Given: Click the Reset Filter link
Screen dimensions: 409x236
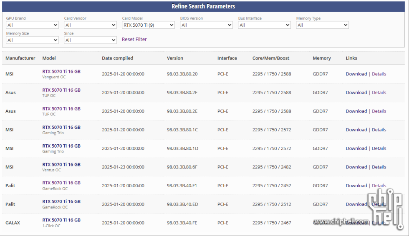Looking at the screenshot, I should (x=134, y=39).
